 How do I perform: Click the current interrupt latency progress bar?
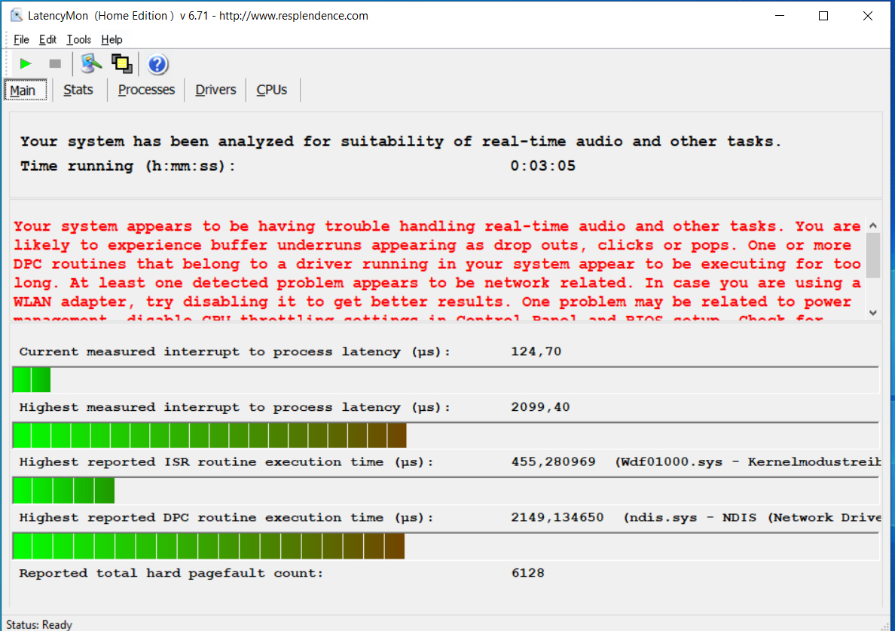[445, 380]
